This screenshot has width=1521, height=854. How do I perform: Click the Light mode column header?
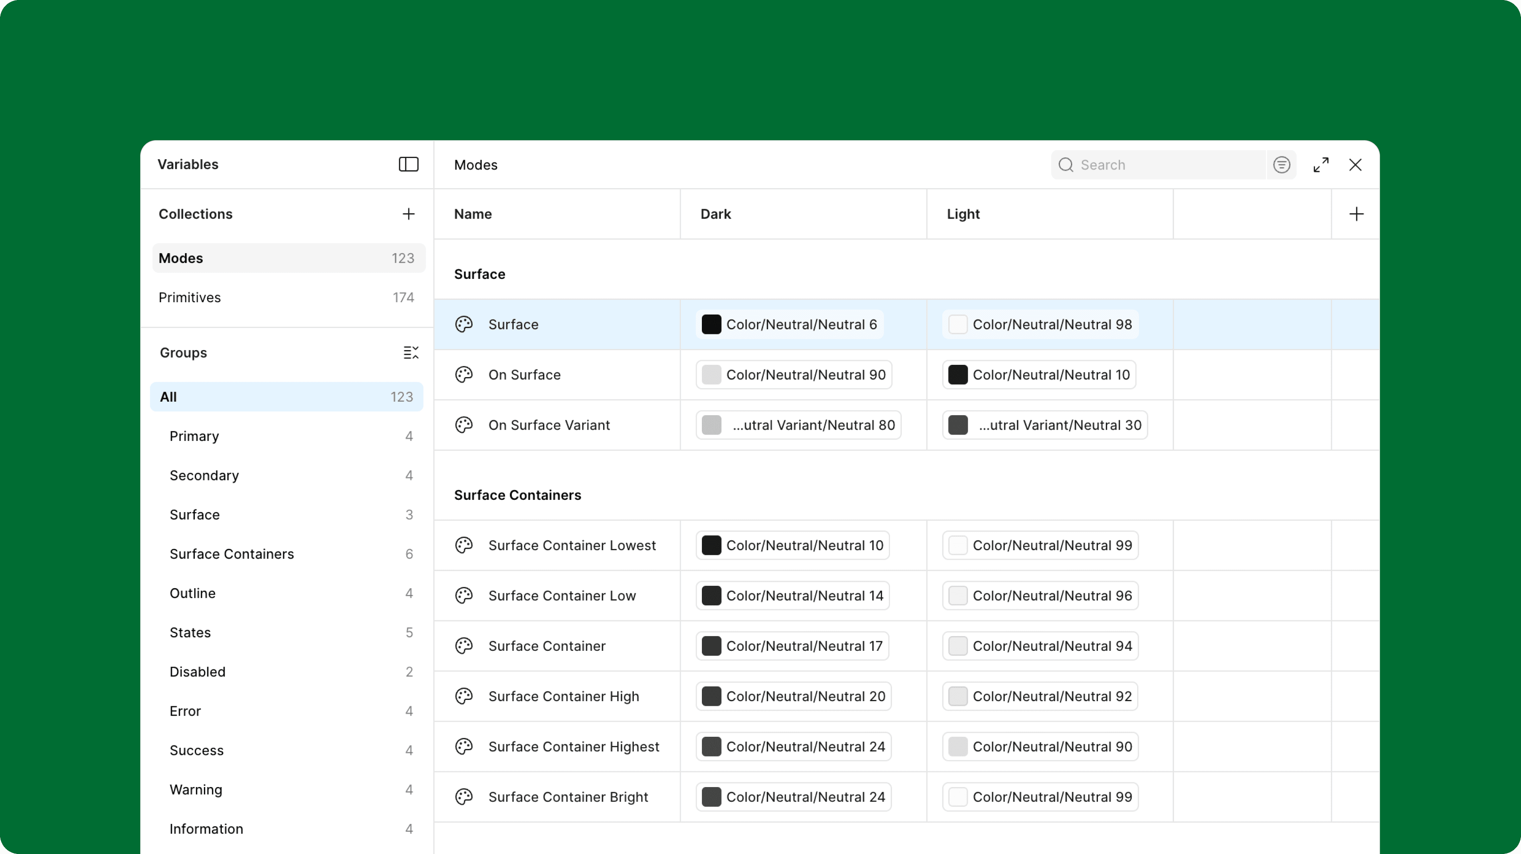pos(963,214)
